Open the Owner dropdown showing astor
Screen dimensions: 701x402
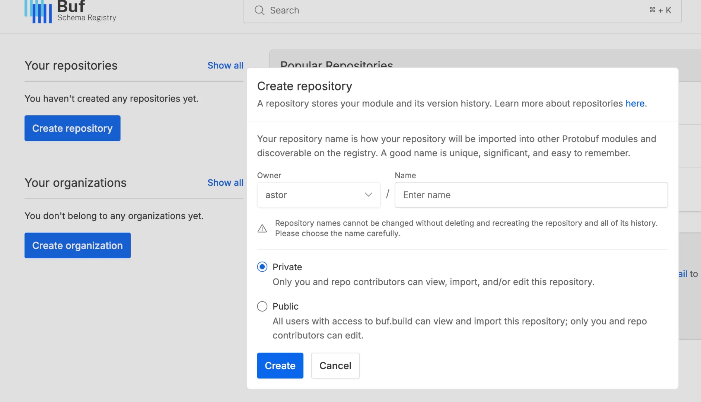[x=319, y=195]
